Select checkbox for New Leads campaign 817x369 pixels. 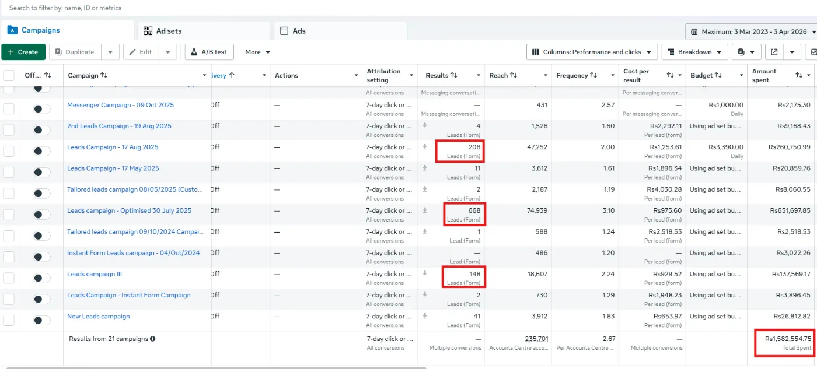(9, 320)
